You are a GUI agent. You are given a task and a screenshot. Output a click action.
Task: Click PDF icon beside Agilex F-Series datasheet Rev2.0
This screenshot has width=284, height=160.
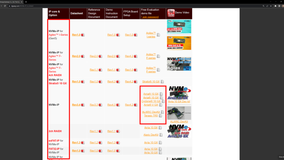tap(83, 56)
